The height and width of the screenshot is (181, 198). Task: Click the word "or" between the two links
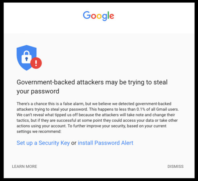pyautogui.click(x=73, y=143)
